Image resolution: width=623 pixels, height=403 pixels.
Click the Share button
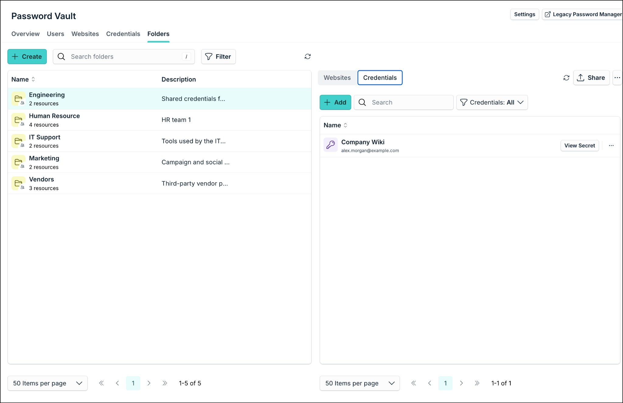(x=591, y=78)
